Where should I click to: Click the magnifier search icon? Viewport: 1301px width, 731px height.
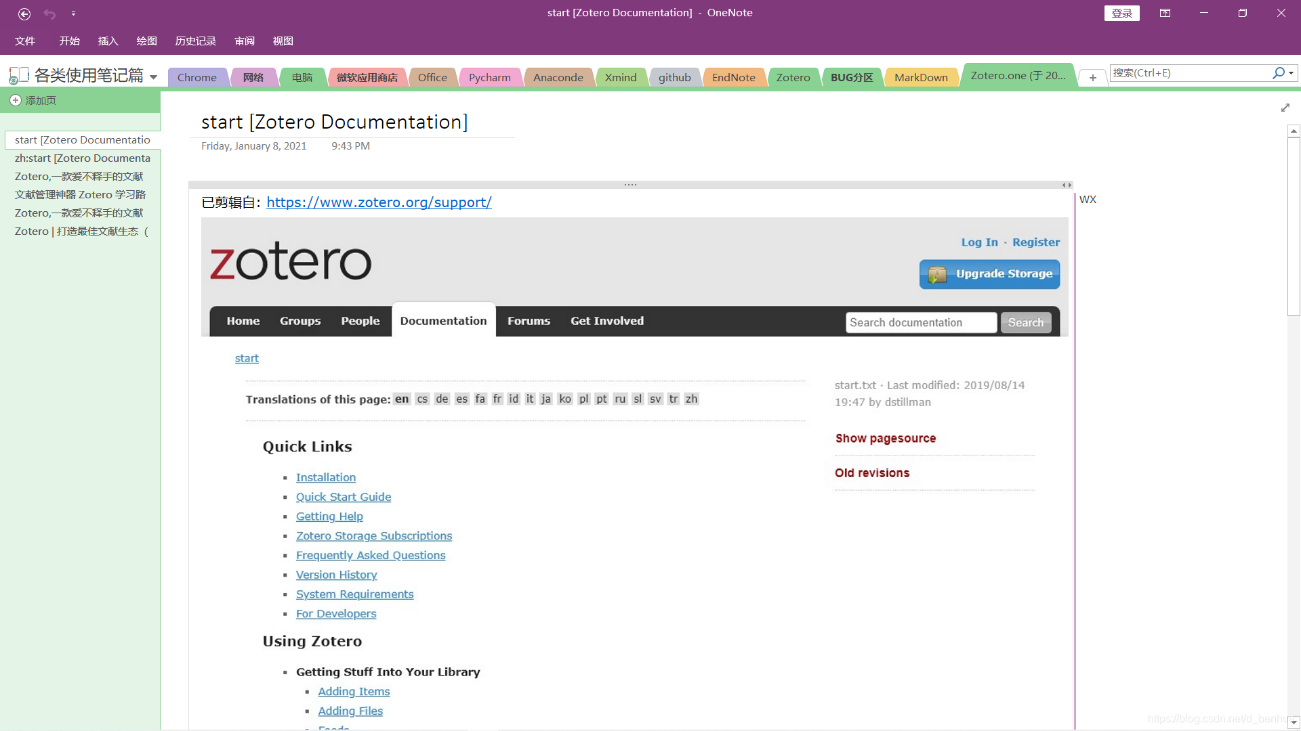(x=1278, y=73)
